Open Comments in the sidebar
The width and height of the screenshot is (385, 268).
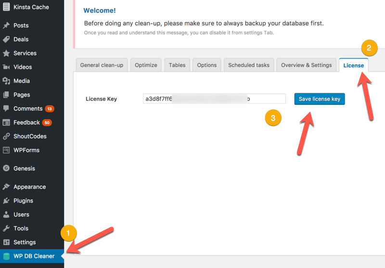click(x=28, y=108)
